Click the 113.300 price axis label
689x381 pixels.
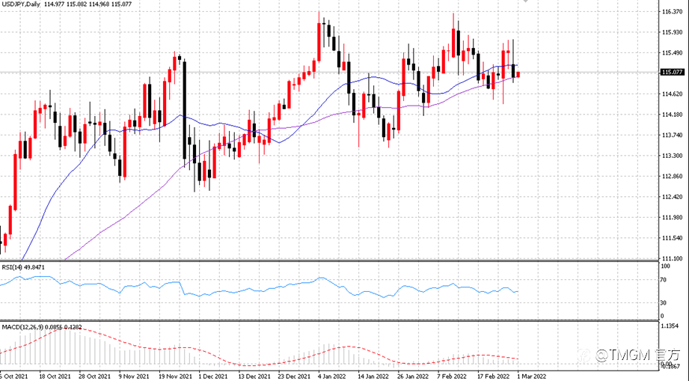(673, 156)
